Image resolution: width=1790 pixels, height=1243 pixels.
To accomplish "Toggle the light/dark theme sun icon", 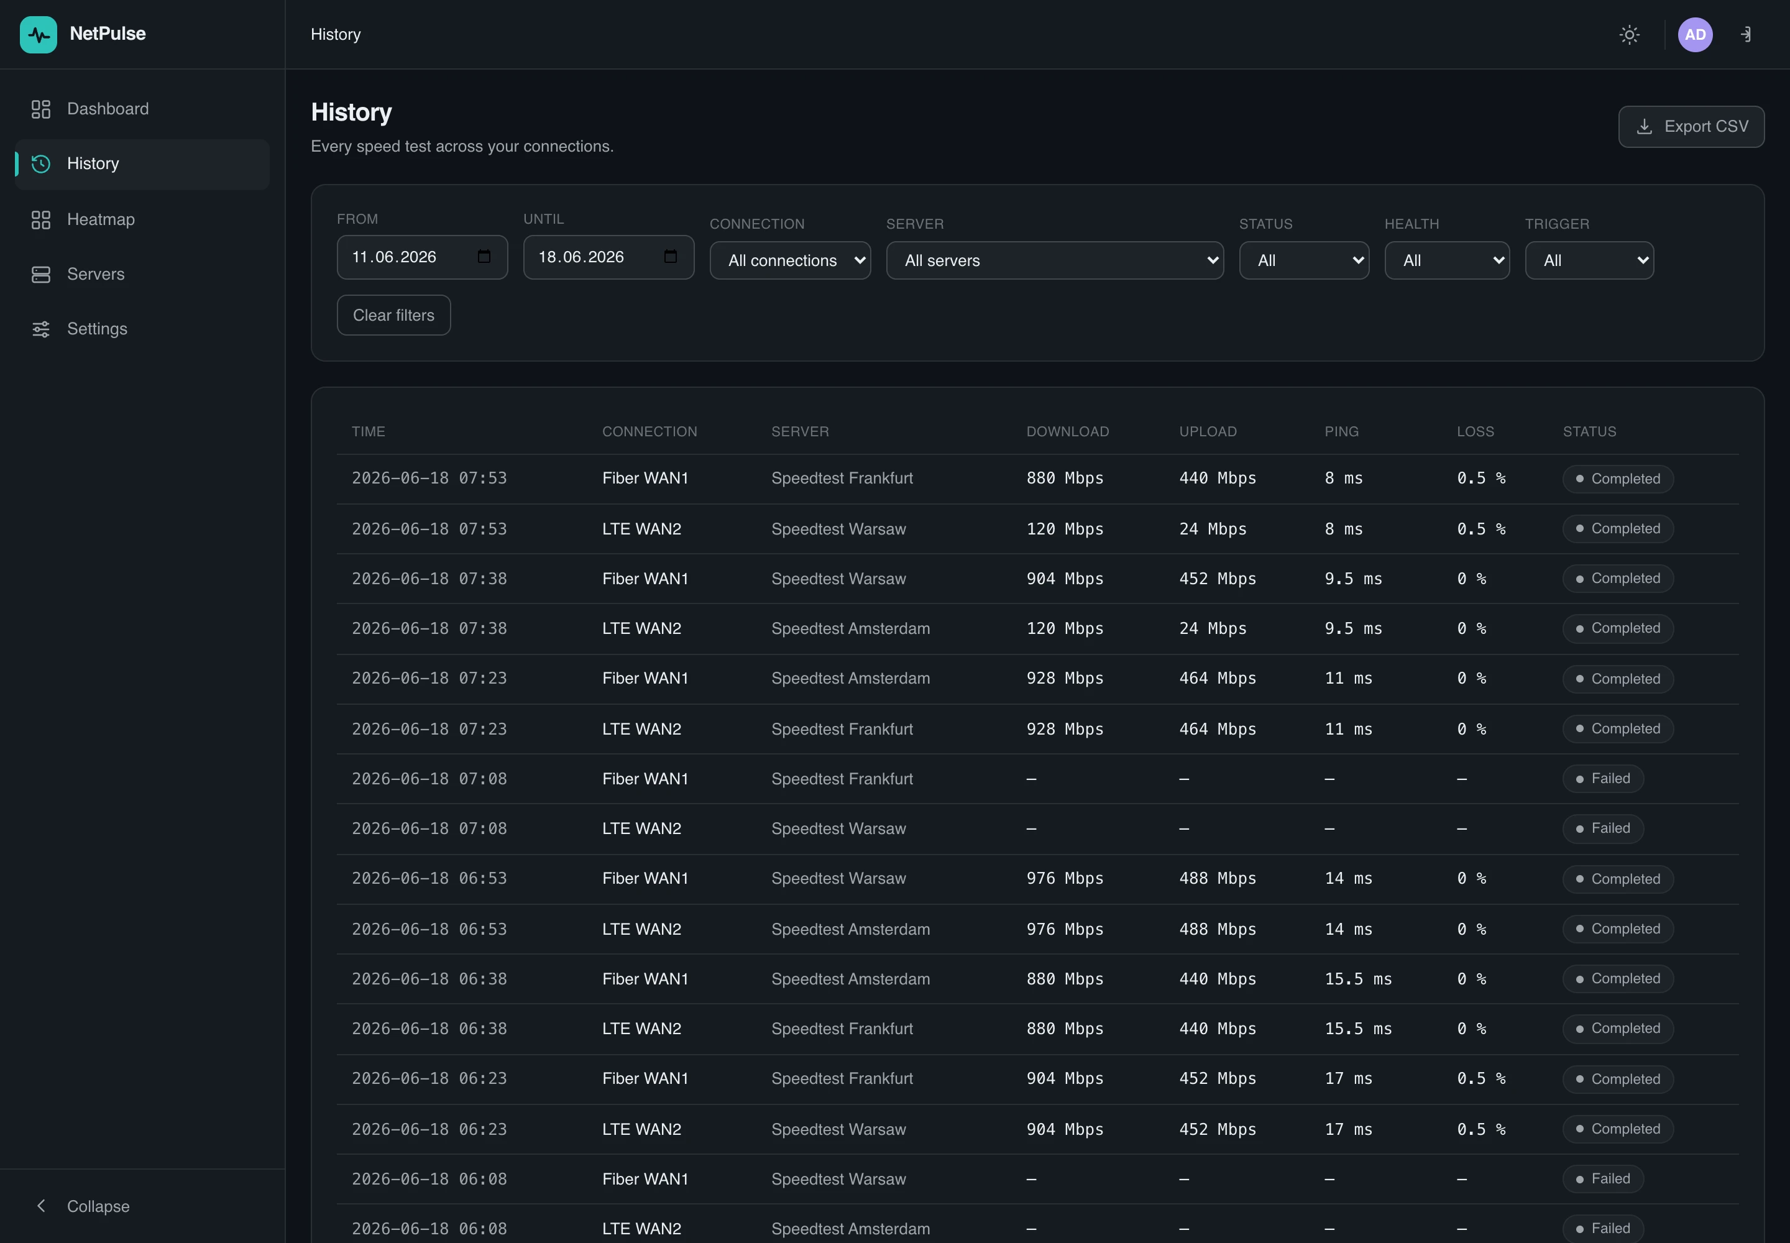I will (x=1629, y=34).
